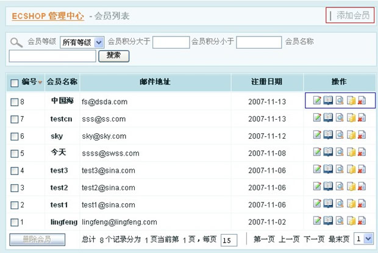Click the magnifier view icon for sky

tap(340, 136)
